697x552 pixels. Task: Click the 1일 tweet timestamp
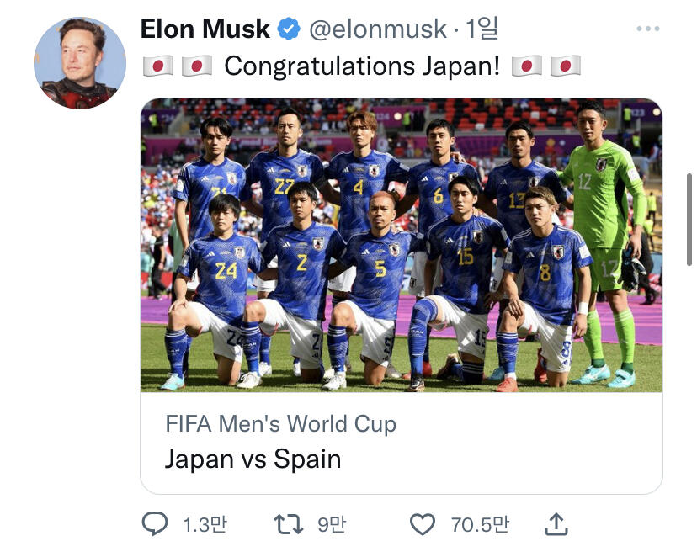point(482,29)
